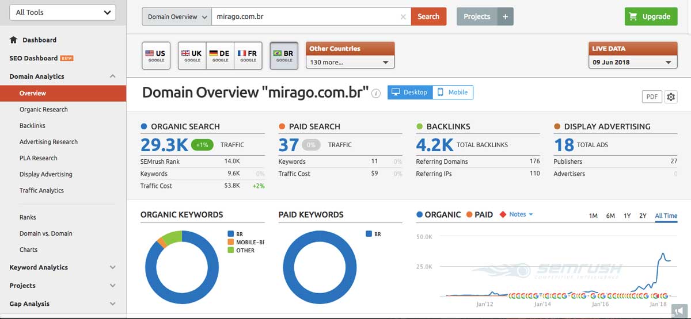Image resolution: width=691 pixels, height=319 pixels.
Task: Open the Domain Overview report type dropdown
Action: 177,17
